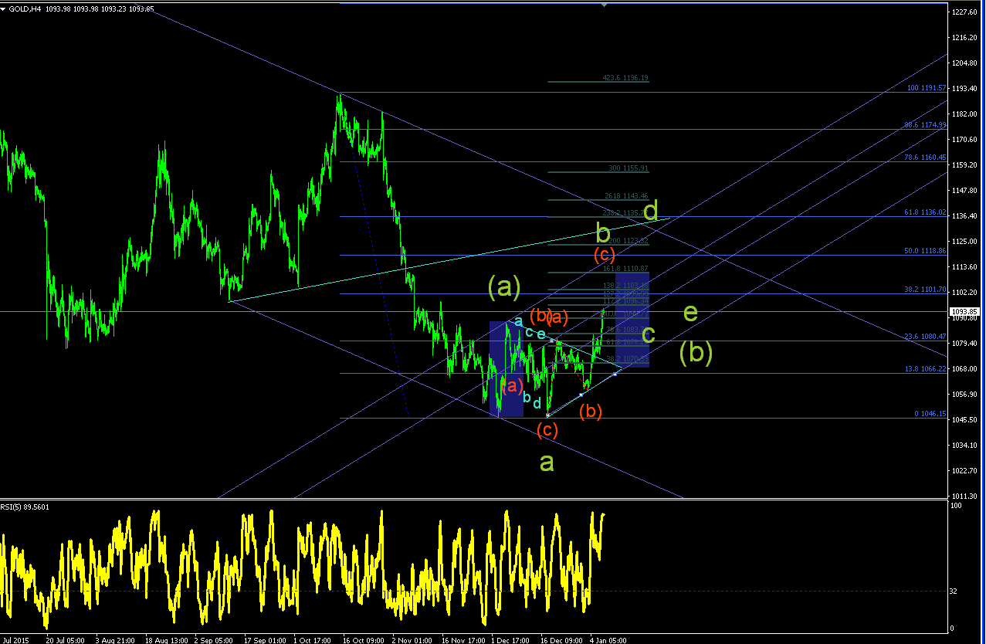Viewport: 986px width, 644px height.
Task: Select Fibonacci level label 0 1046.15
Action: (930, 414)
